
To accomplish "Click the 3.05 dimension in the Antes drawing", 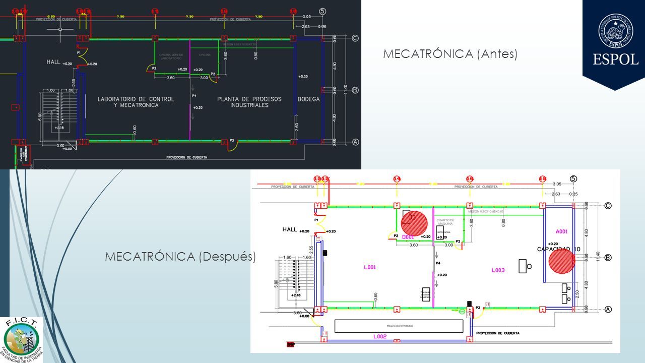I will (x=307, y=17).
